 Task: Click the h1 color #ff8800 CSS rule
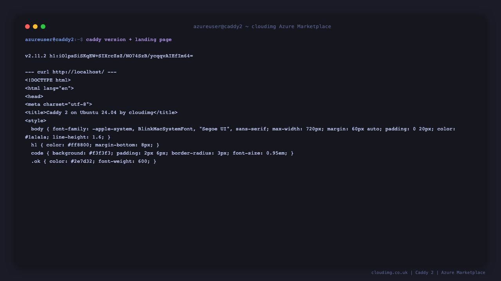[95, 145]
